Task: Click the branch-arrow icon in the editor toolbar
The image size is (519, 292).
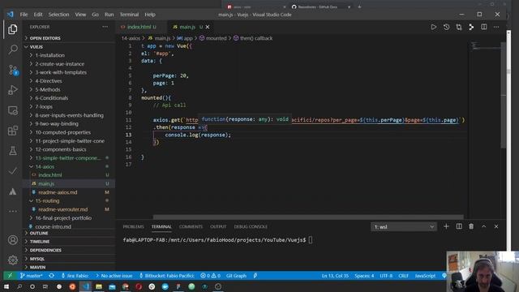Action: click(471, 27)
